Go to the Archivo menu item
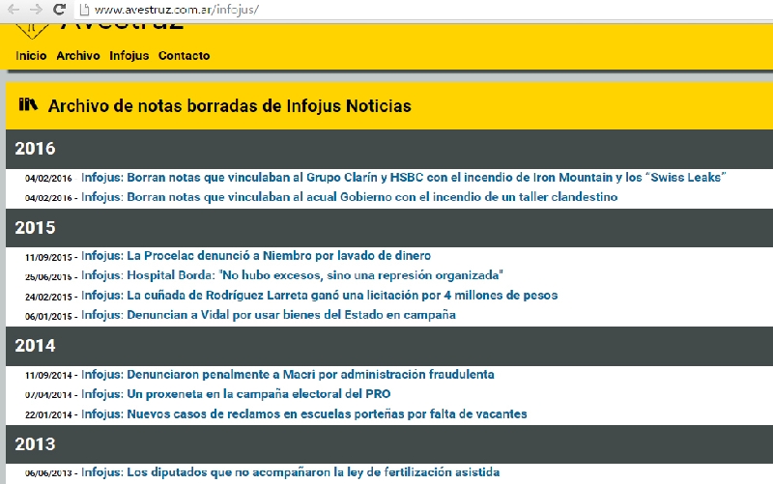The height and width of the screenshot is (484, 773). click(78, 56)
